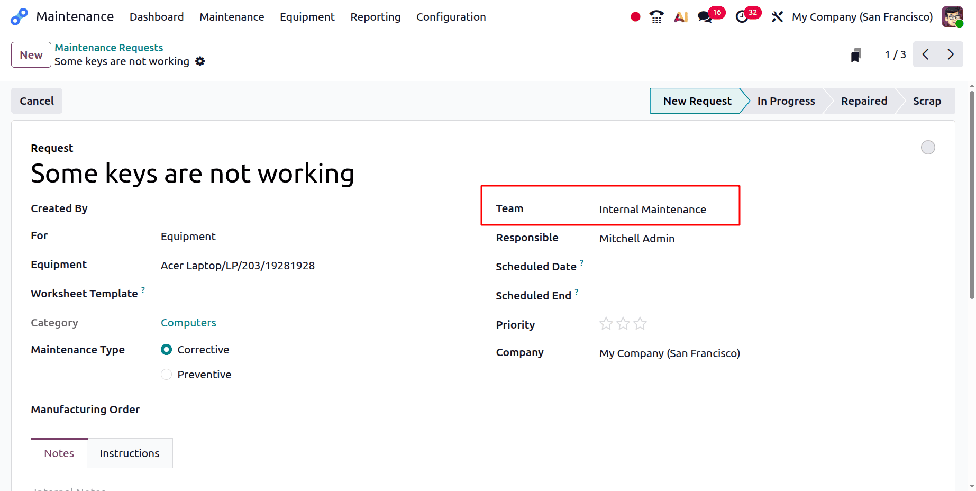This screenshot has height=491, width=976.
Task: Show Scheduled Date help tooltip icon
Action: 582,263
